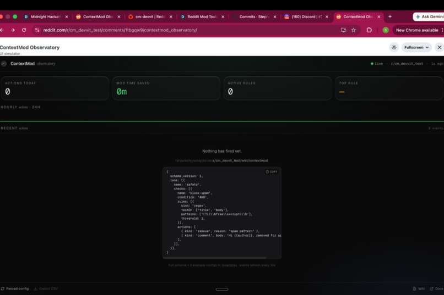Open a new browser tab
Viewport: 444px width, 295px height.
point(390,16)
